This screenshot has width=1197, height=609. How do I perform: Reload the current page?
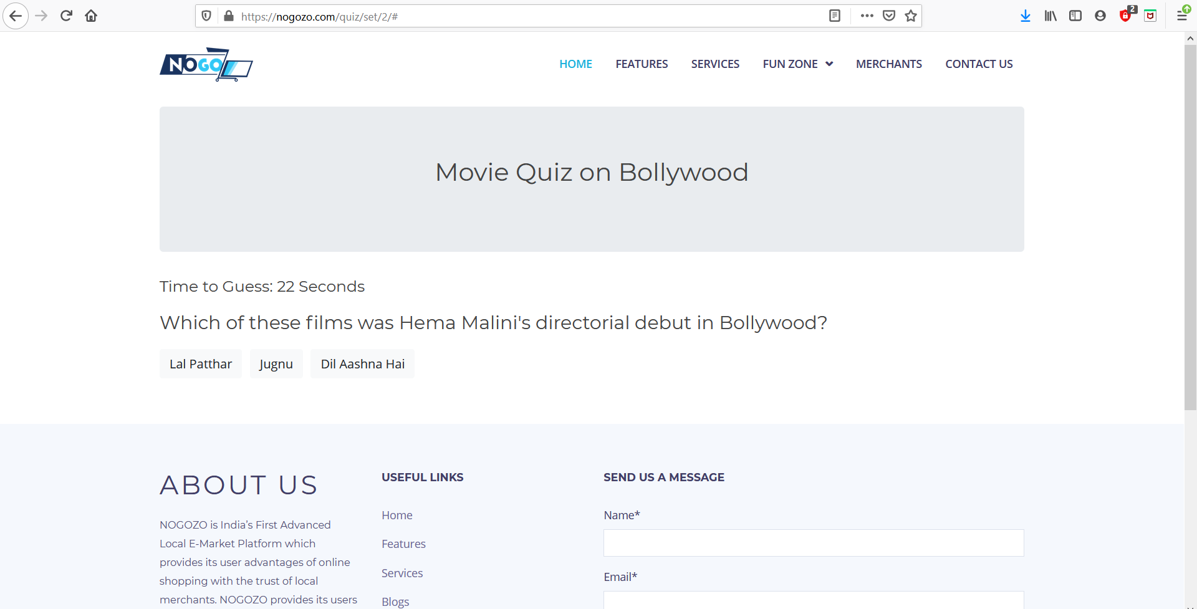66,16
